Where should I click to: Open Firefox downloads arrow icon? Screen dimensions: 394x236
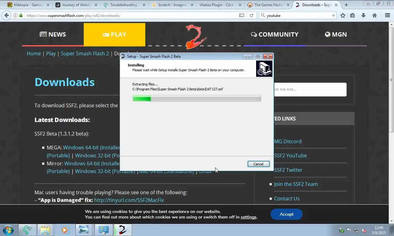363,15
